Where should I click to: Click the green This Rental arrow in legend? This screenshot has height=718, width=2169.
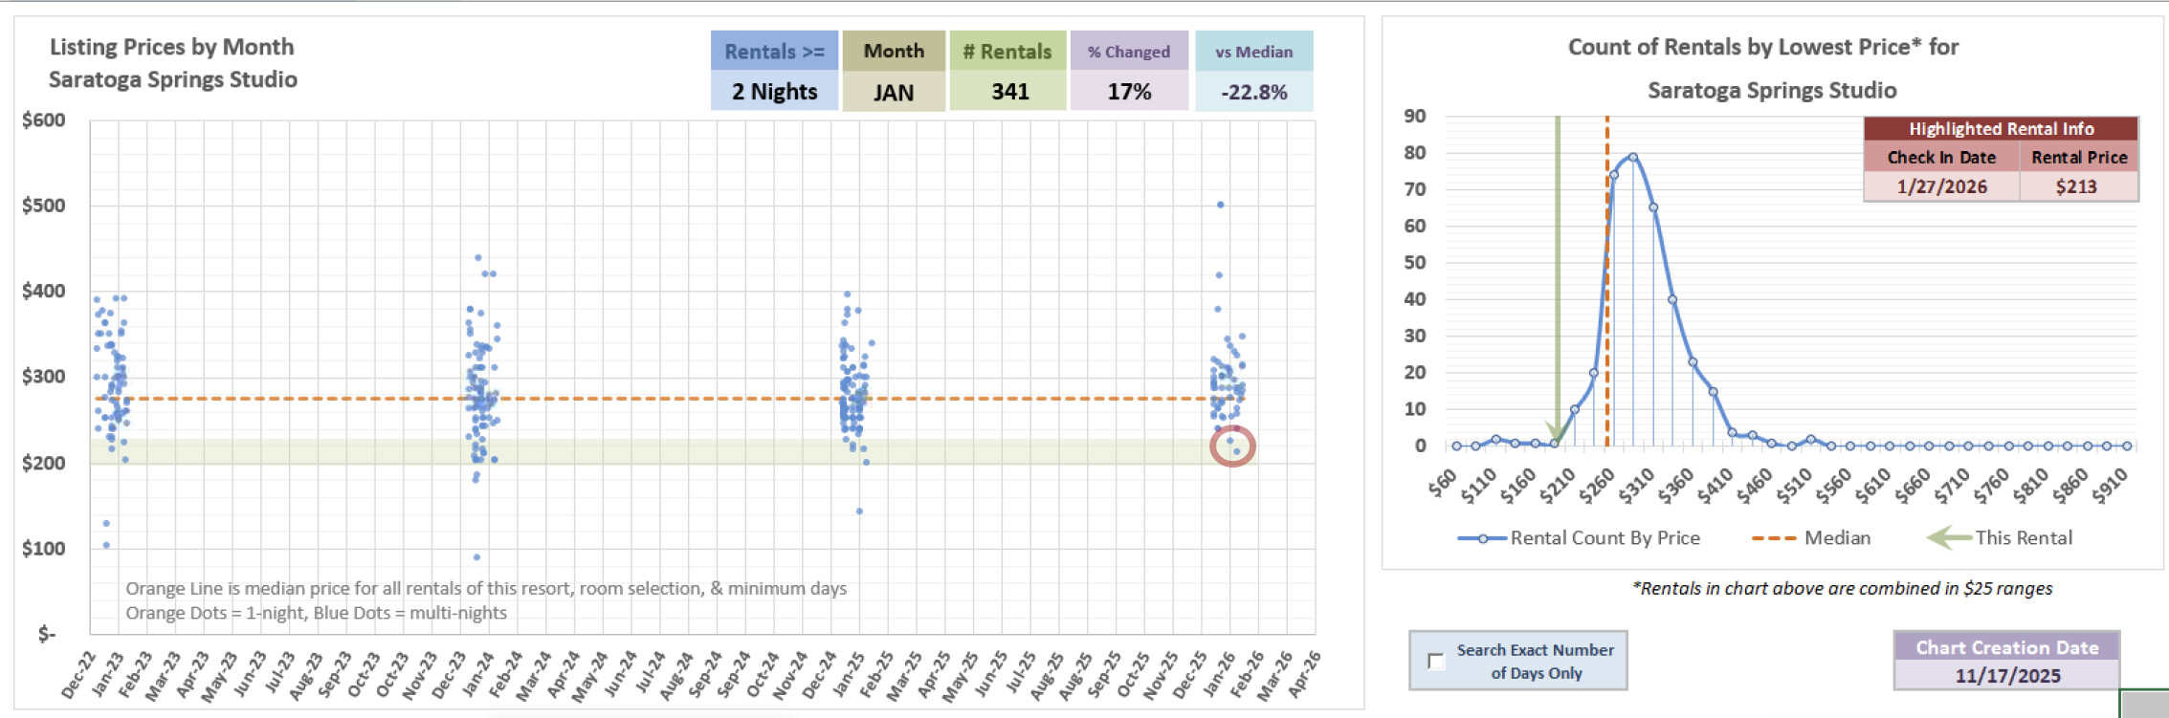1947,538
